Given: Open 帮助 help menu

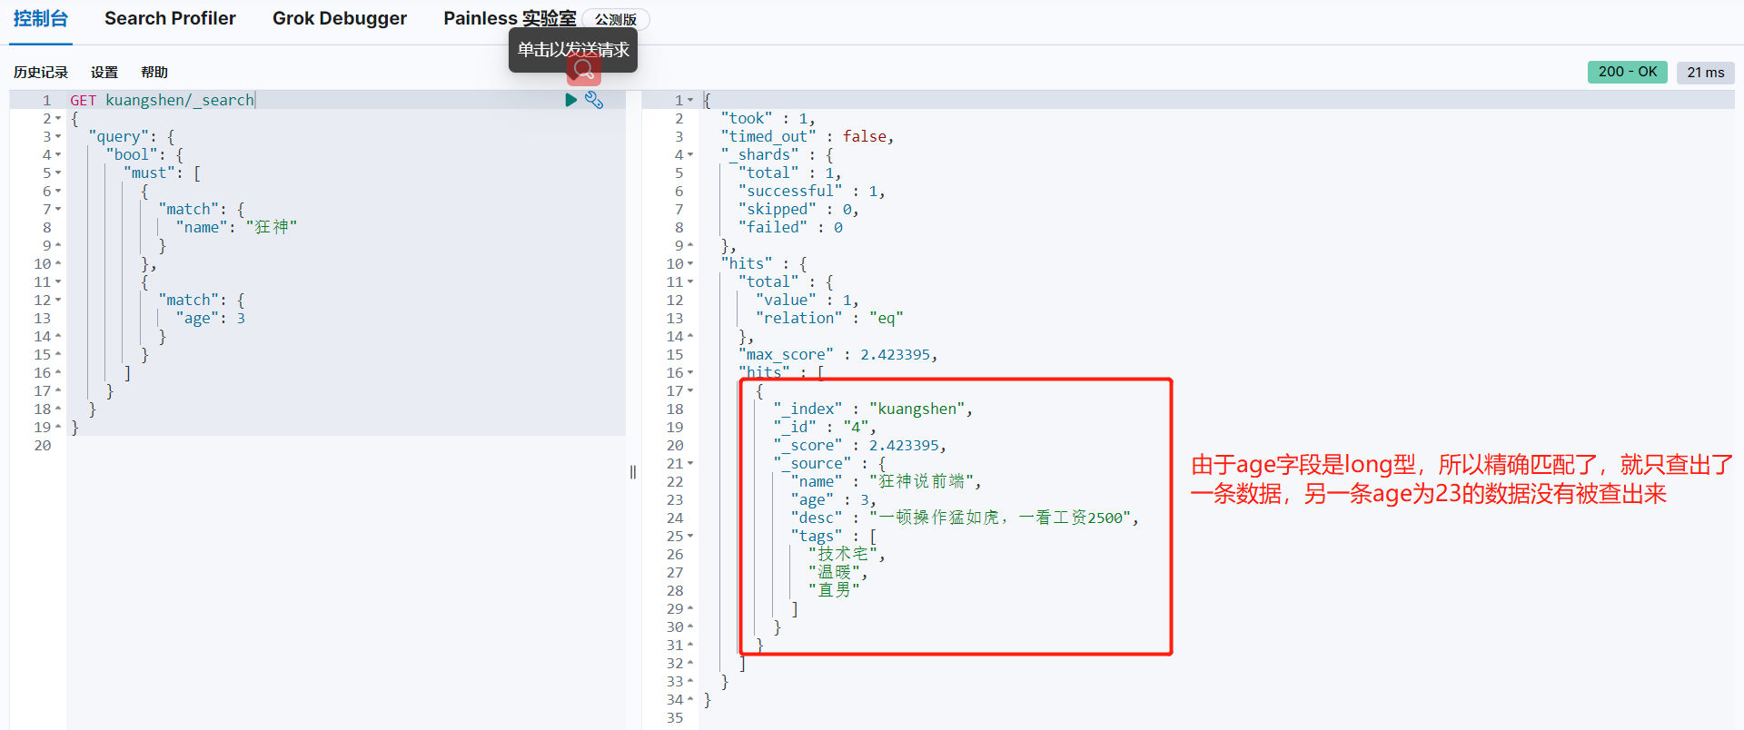Looking at the screenshot, I should pos(154,72).
